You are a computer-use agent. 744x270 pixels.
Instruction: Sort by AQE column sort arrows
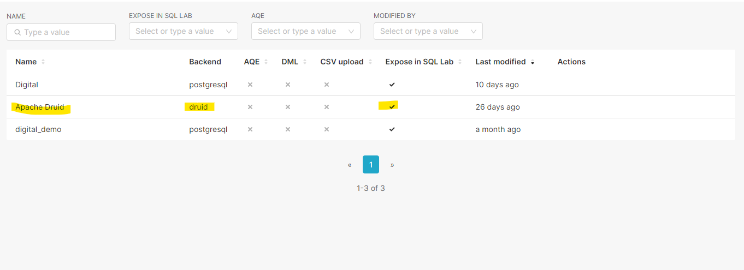click(266, 62)
